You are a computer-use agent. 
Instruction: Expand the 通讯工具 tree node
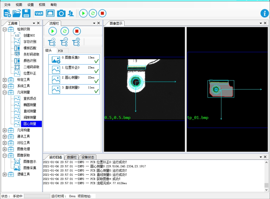tap(5, 137)
